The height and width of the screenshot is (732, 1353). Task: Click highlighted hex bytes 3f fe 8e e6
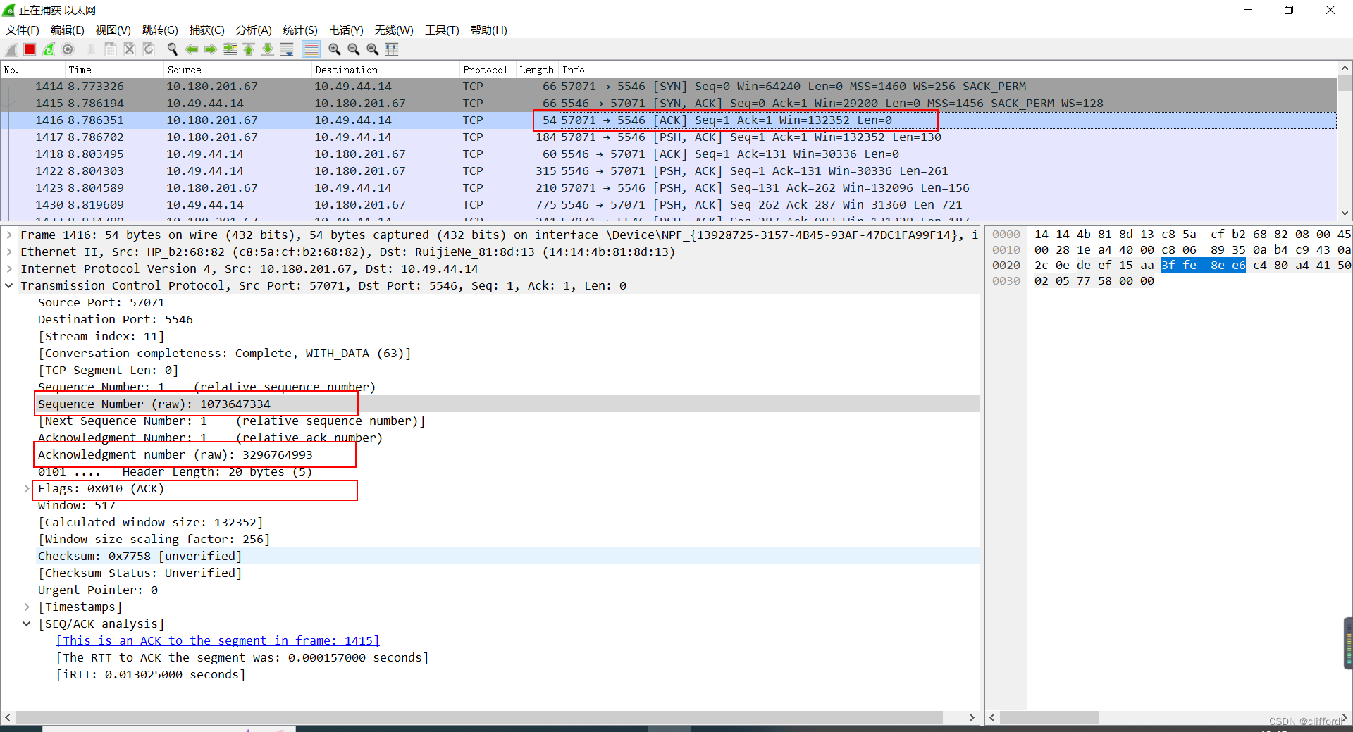[1203, 265]
